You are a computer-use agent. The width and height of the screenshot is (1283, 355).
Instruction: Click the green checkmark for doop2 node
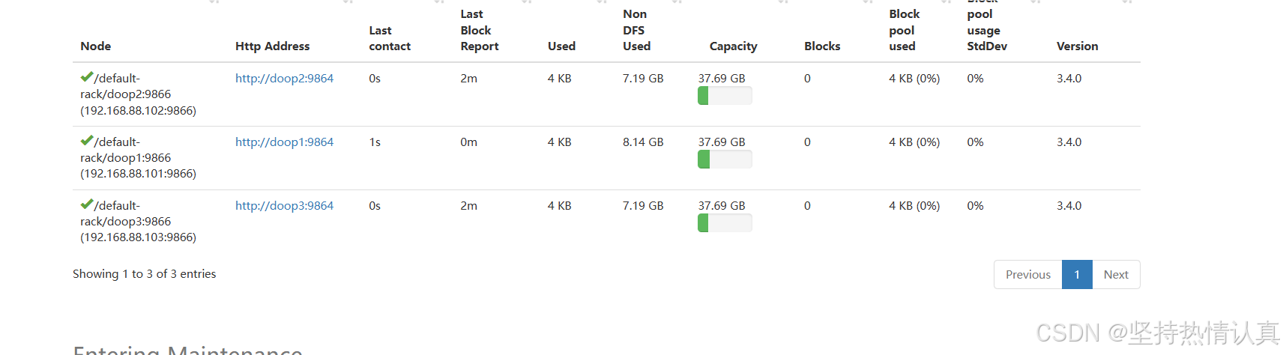pos(87,77)
